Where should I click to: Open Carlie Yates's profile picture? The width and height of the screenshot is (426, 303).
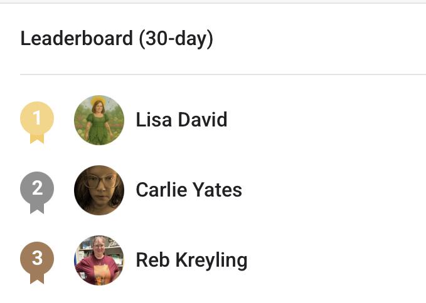[x=99, y=190]
